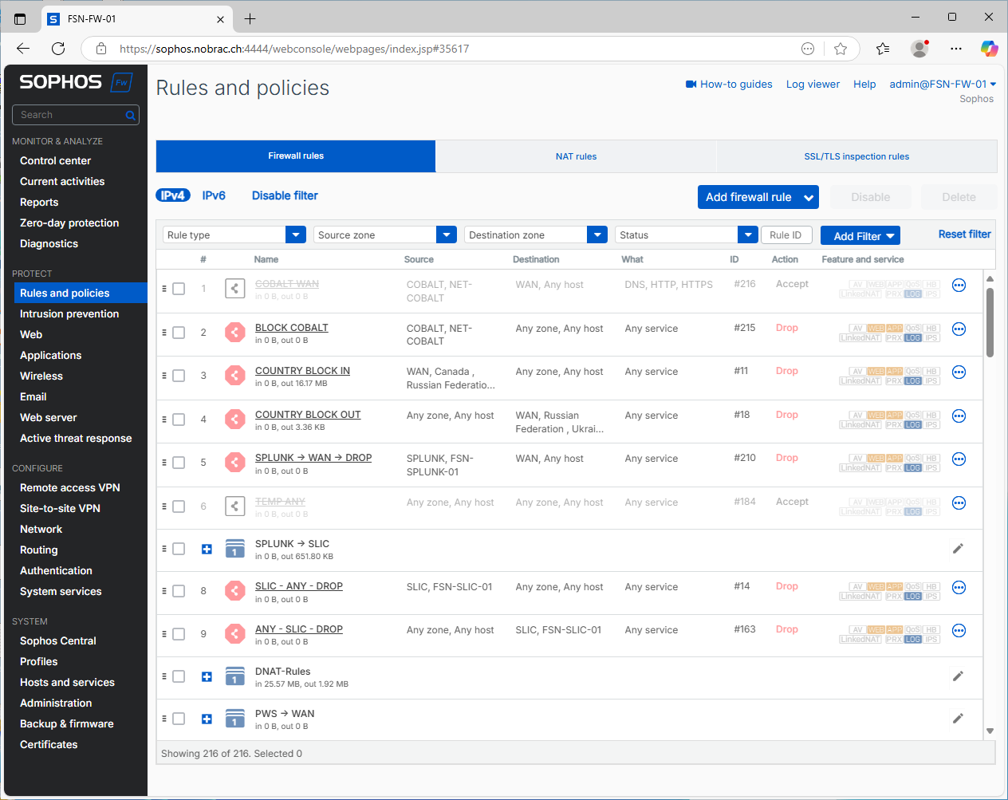
Task: Click the accept rule icon for COBALT WAN
Action: (234, 288)
